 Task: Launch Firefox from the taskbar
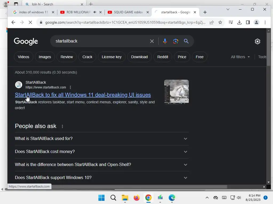pos(136,198)
